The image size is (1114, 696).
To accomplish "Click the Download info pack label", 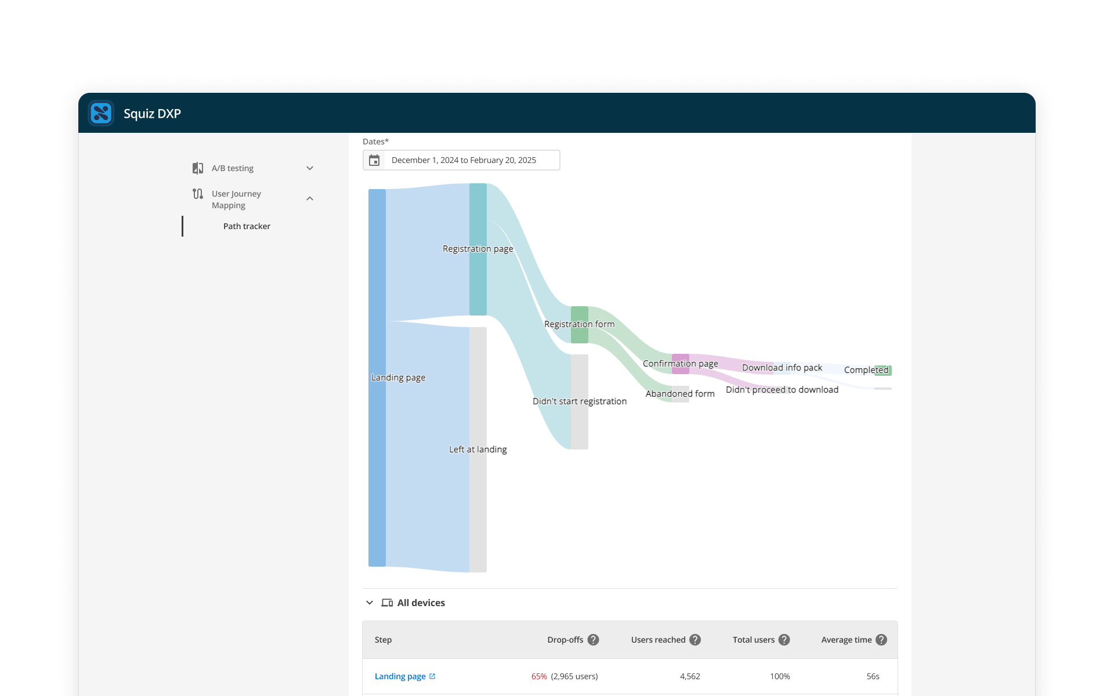I will 782,368.
